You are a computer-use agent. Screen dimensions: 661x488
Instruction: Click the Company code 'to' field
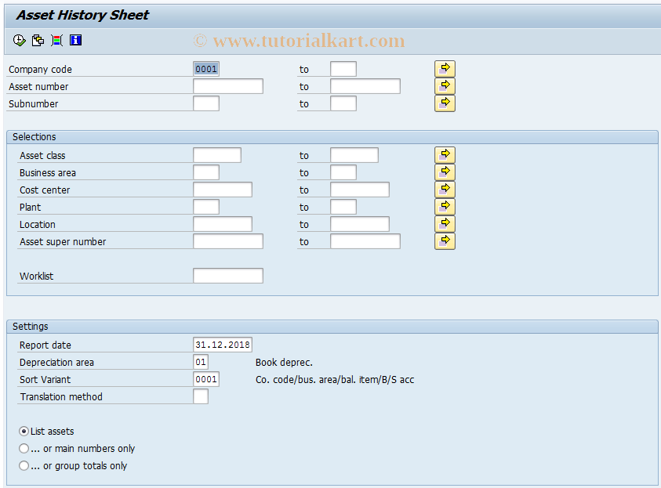(x=343, y=69)
